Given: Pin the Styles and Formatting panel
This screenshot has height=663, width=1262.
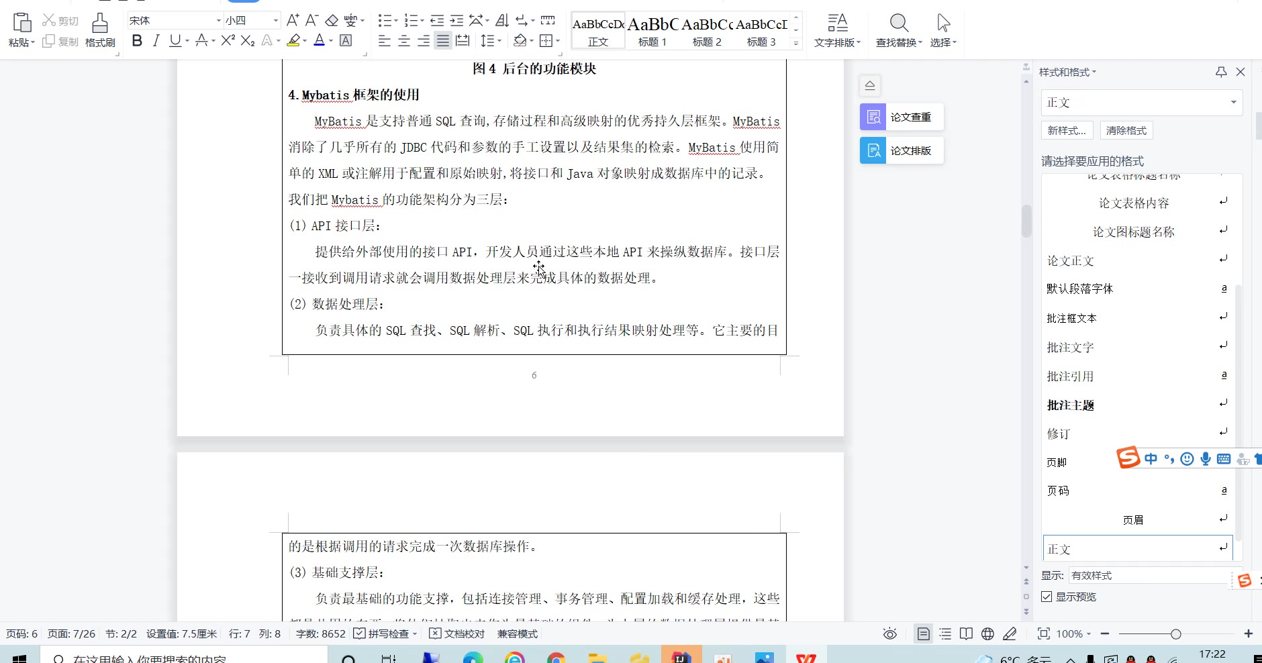Looking at the screenshot, I should click(x=1221, y=72).
